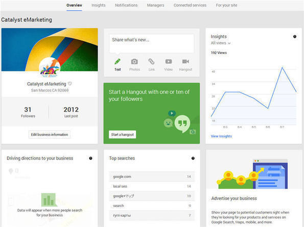This screenshot has height=227, width=304.
Task: Select the google+マップ search row
Action: 152,196
